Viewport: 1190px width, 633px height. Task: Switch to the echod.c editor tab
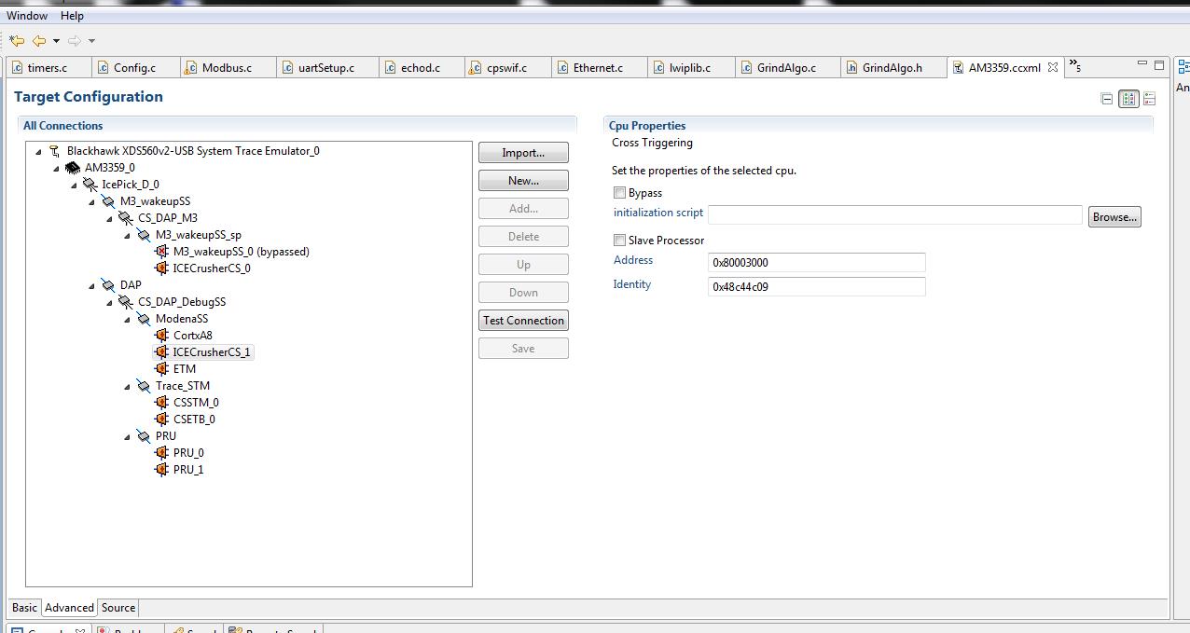click(420, 67)
